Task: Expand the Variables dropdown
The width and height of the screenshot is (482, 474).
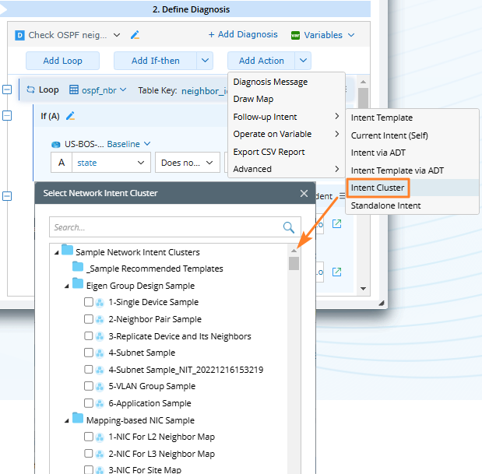Action: (x=351, y=35)
